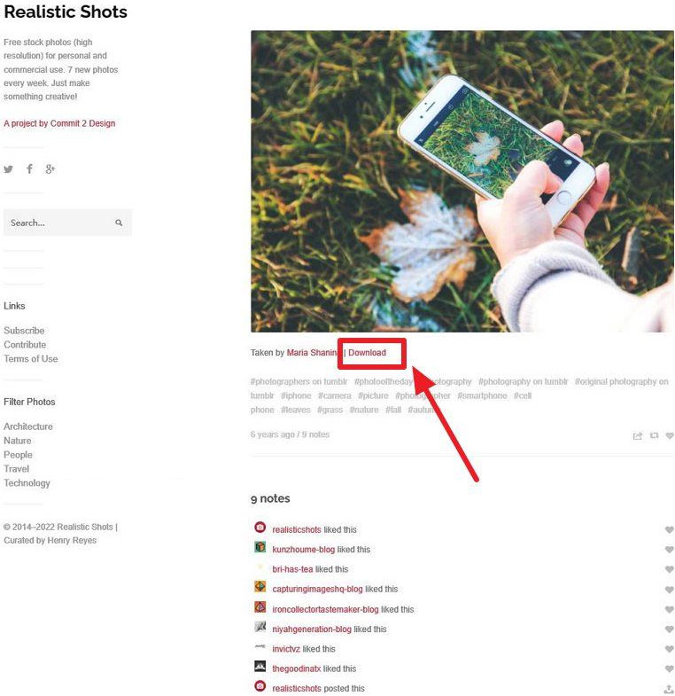The height and width of the screenshot is (696, 675).
Task: Open the Twitter bird icon in sidebar
Action: click(9, 169)
